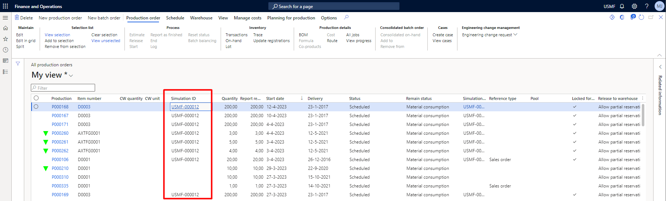Screen dimensions: 666x201
Task: Open MJ user account avatar
Action: tap(659, 6)
